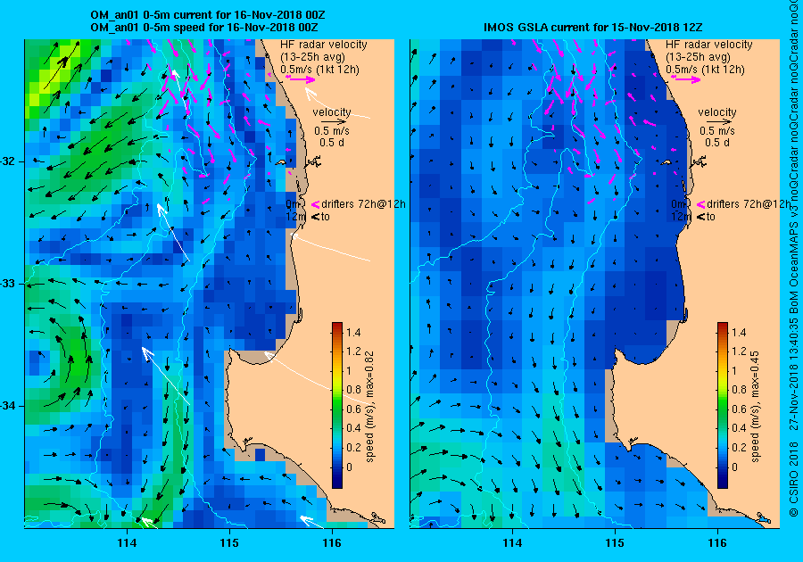
Task: Click 'drifters 72h@12h' label in right map
Action: tap(749, 204)
